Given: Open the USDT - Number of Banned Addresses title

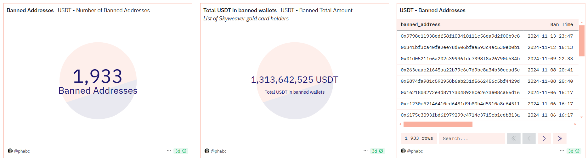Looking at the screenshot, I should click(104, 10).
